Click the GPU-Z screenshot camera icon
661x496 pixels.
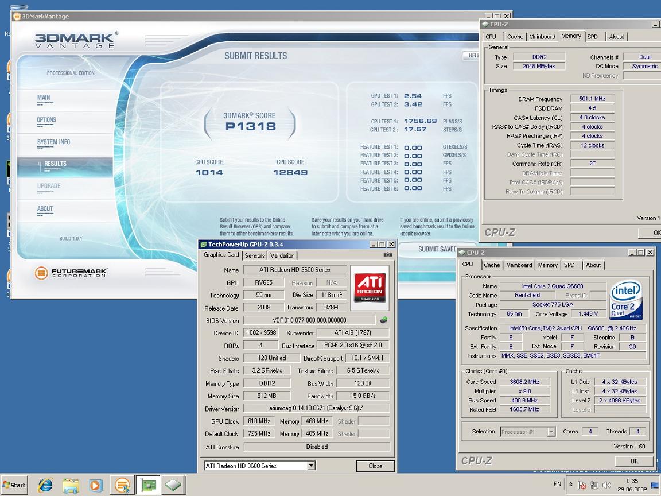pos(388,255)
